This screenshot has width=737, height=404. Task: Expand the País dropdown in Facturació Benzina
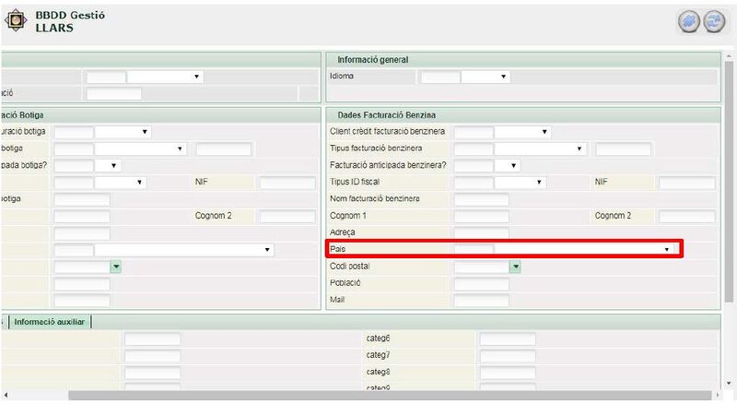(666, 249)
